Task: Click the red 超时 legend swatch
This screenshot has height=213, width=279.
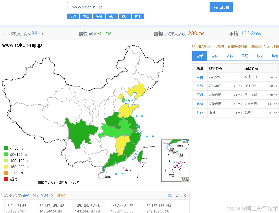Action: (x=6, y=179)
